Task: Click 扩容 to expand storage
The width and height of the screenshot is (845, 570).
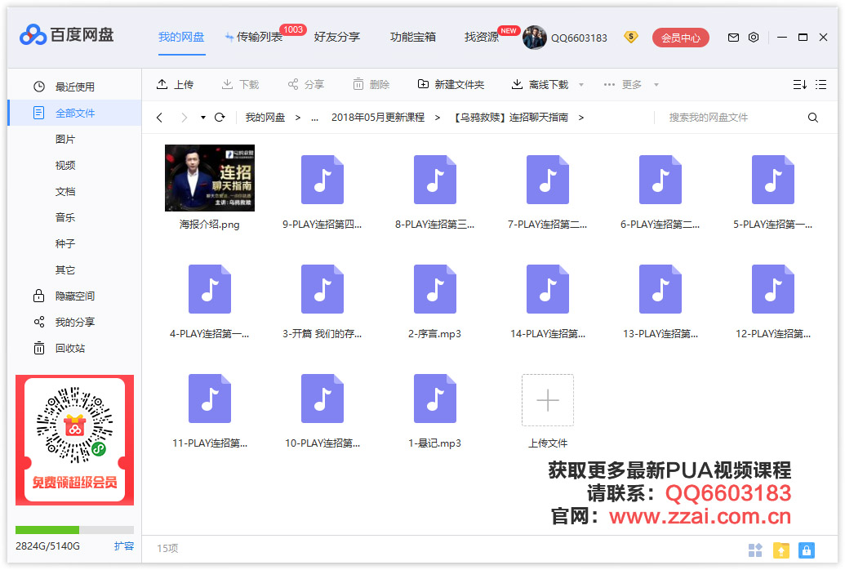Action: [123, 546]
